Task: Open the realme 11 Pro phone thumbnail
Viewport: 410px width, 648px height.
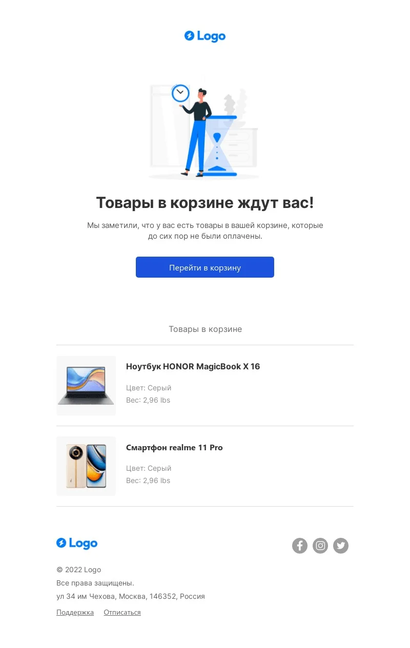Action: point(86,466)
